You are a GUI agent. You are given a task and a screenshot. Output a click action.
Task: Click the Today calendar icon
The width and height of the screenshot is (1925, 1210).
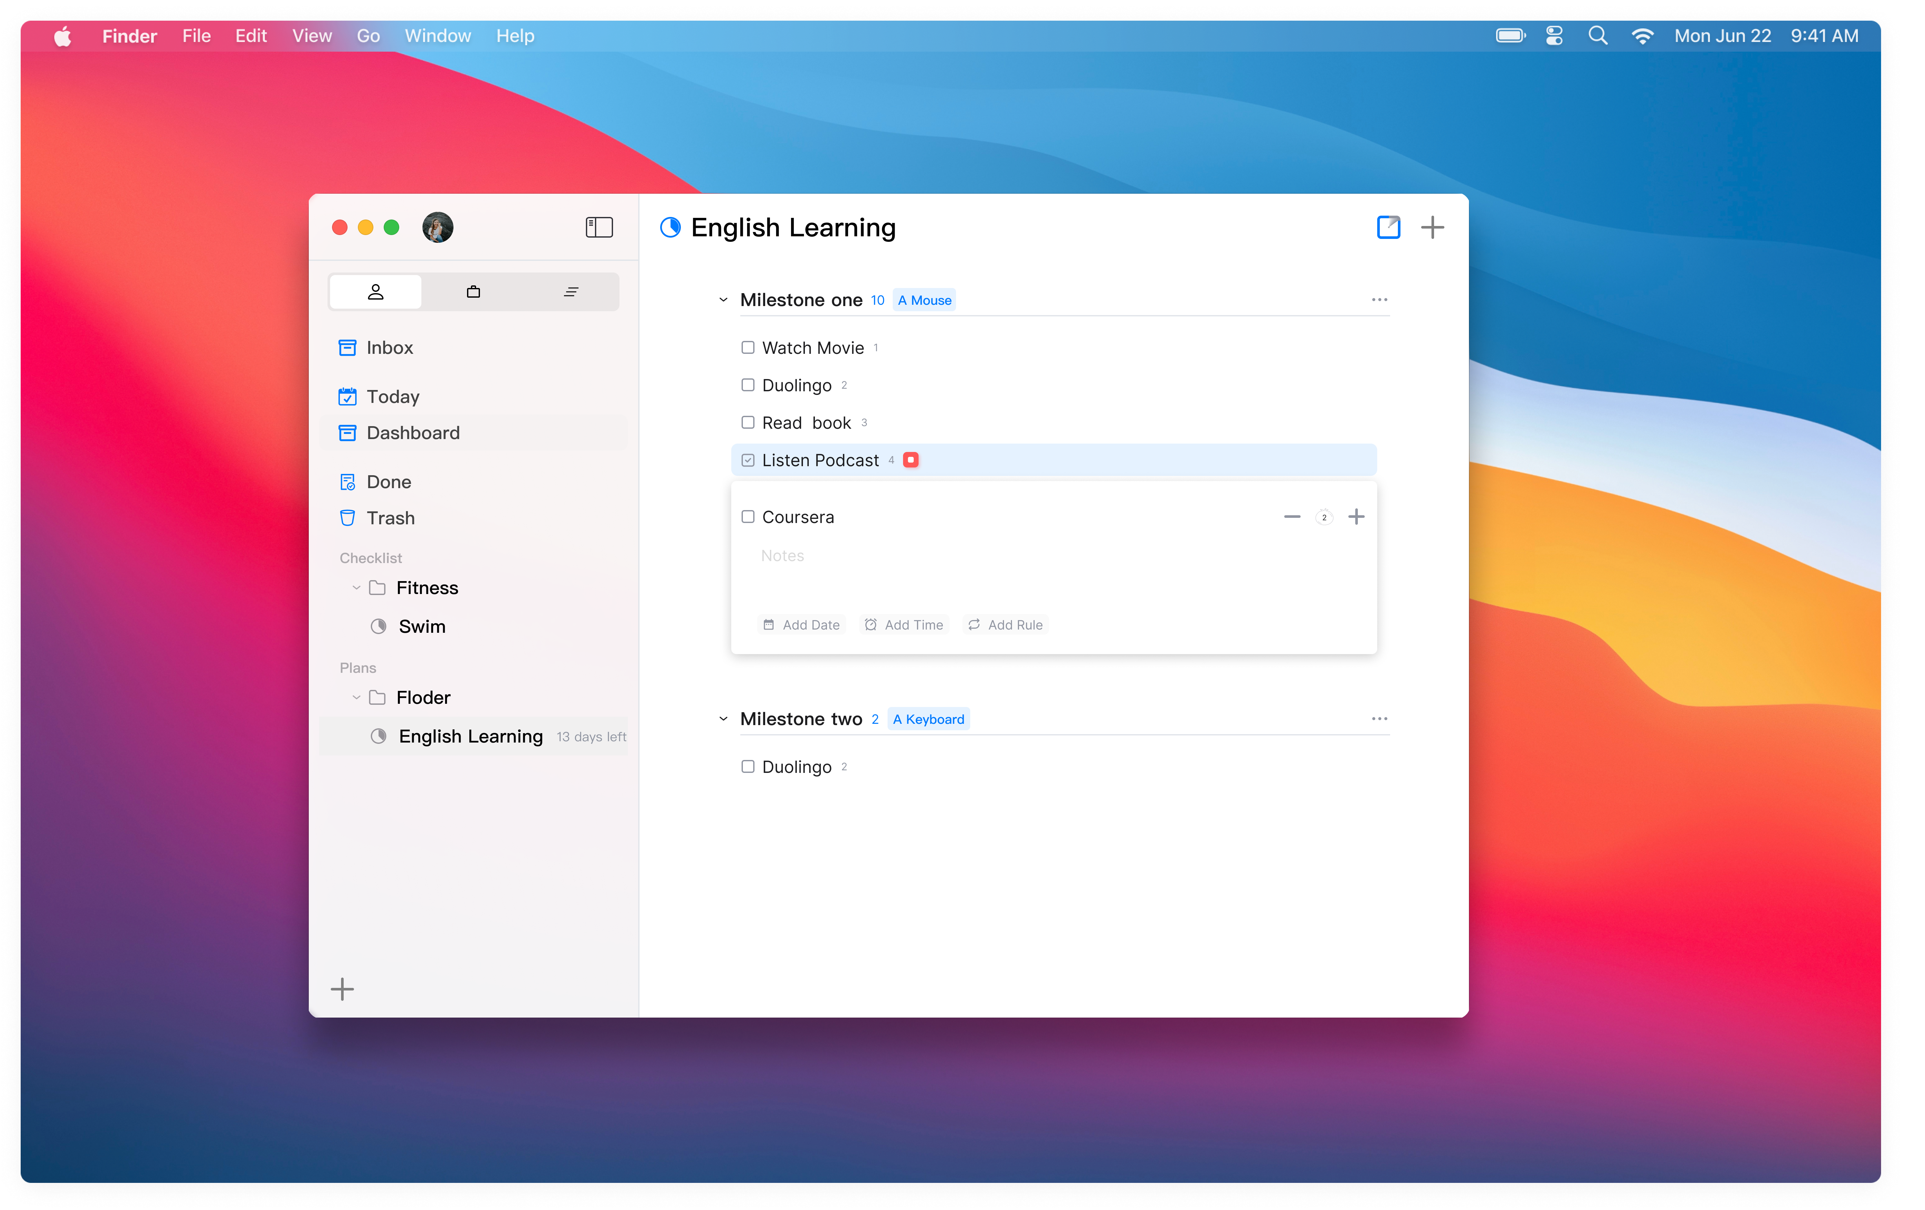(x=347, y=397)
